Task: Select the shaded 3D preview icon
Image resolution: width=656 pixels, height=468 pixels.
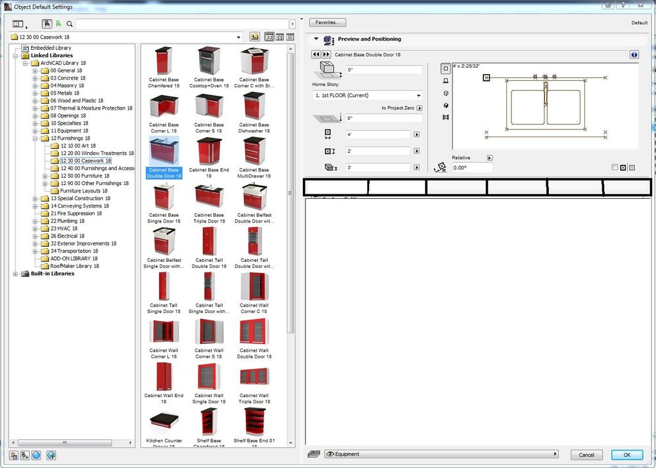Action: [x=446, y=105]
